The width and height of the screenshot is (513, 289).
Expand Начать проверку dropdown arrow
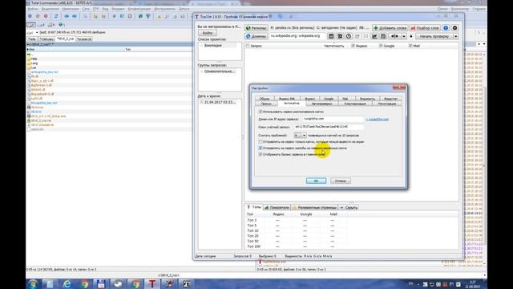(455, 36)
